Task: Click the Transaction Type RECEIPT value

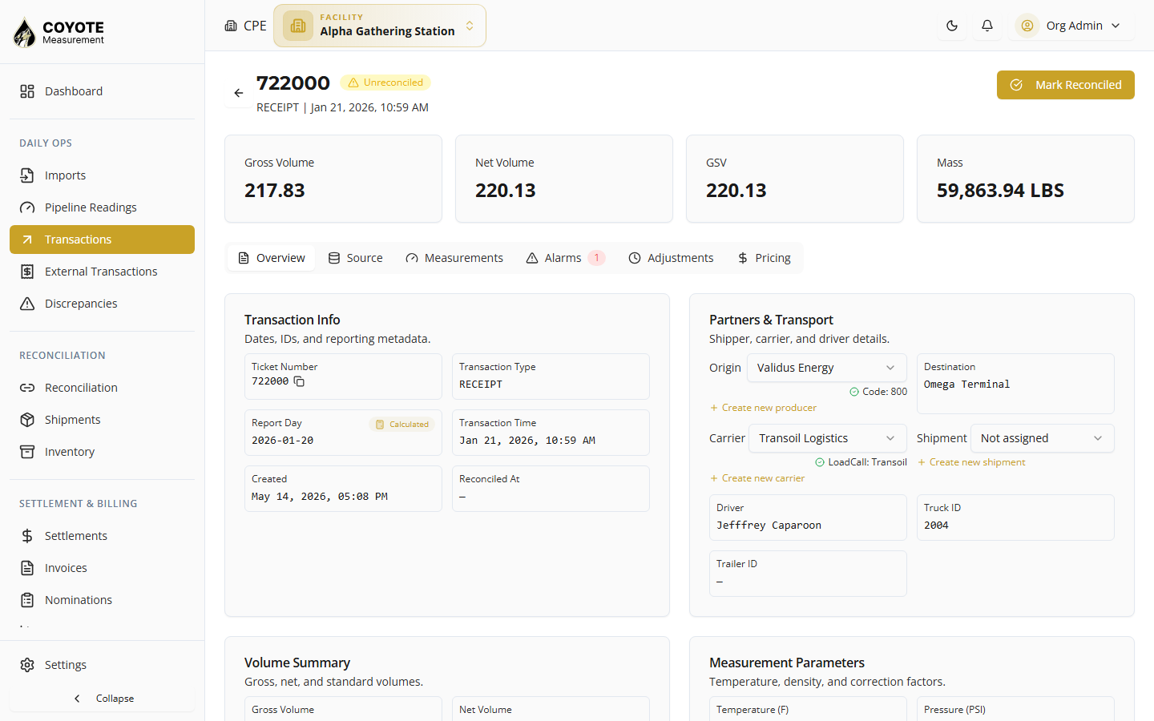Action: click(x=481, y=385)
